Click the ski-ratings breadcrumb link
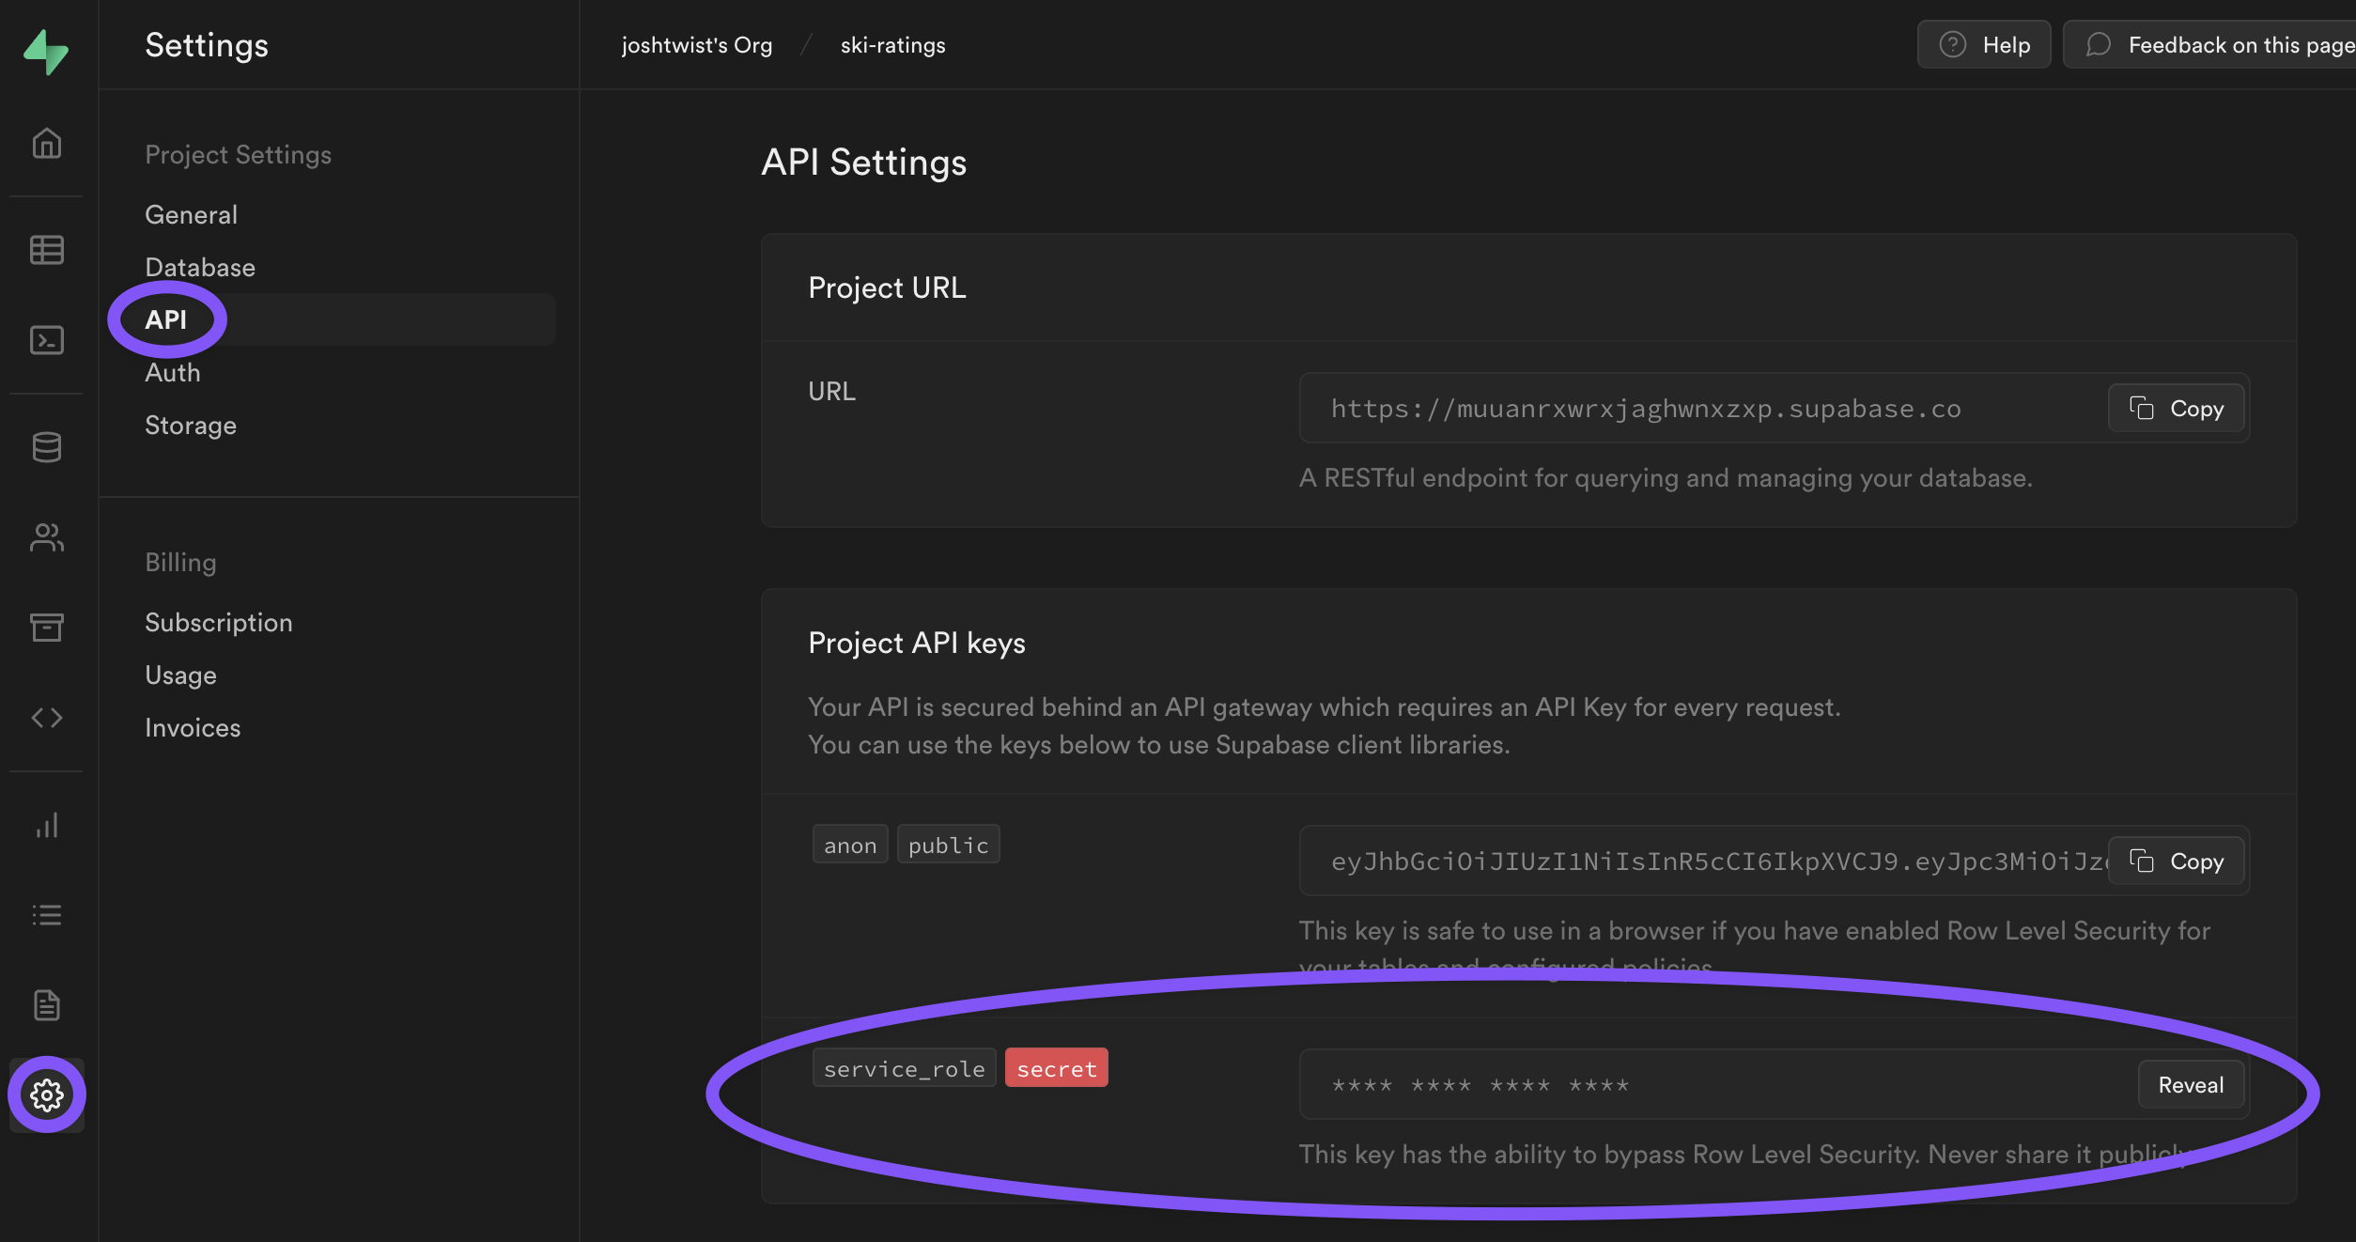Viewport: 2356px width, 1242px height. pyautogui.click(x=892, y=45)
